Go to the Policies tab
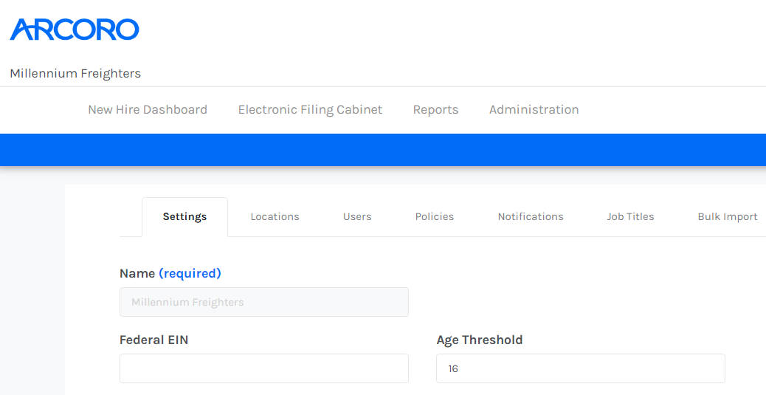Screen dimensions: 766x395 click(x=435, y=216)
